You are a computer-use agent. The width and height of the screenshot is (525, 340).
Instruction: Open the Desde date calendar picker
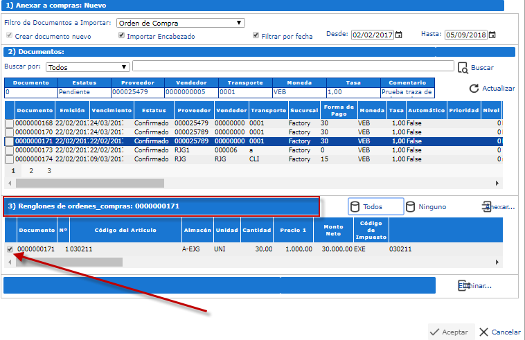click(x=398, y=35)
